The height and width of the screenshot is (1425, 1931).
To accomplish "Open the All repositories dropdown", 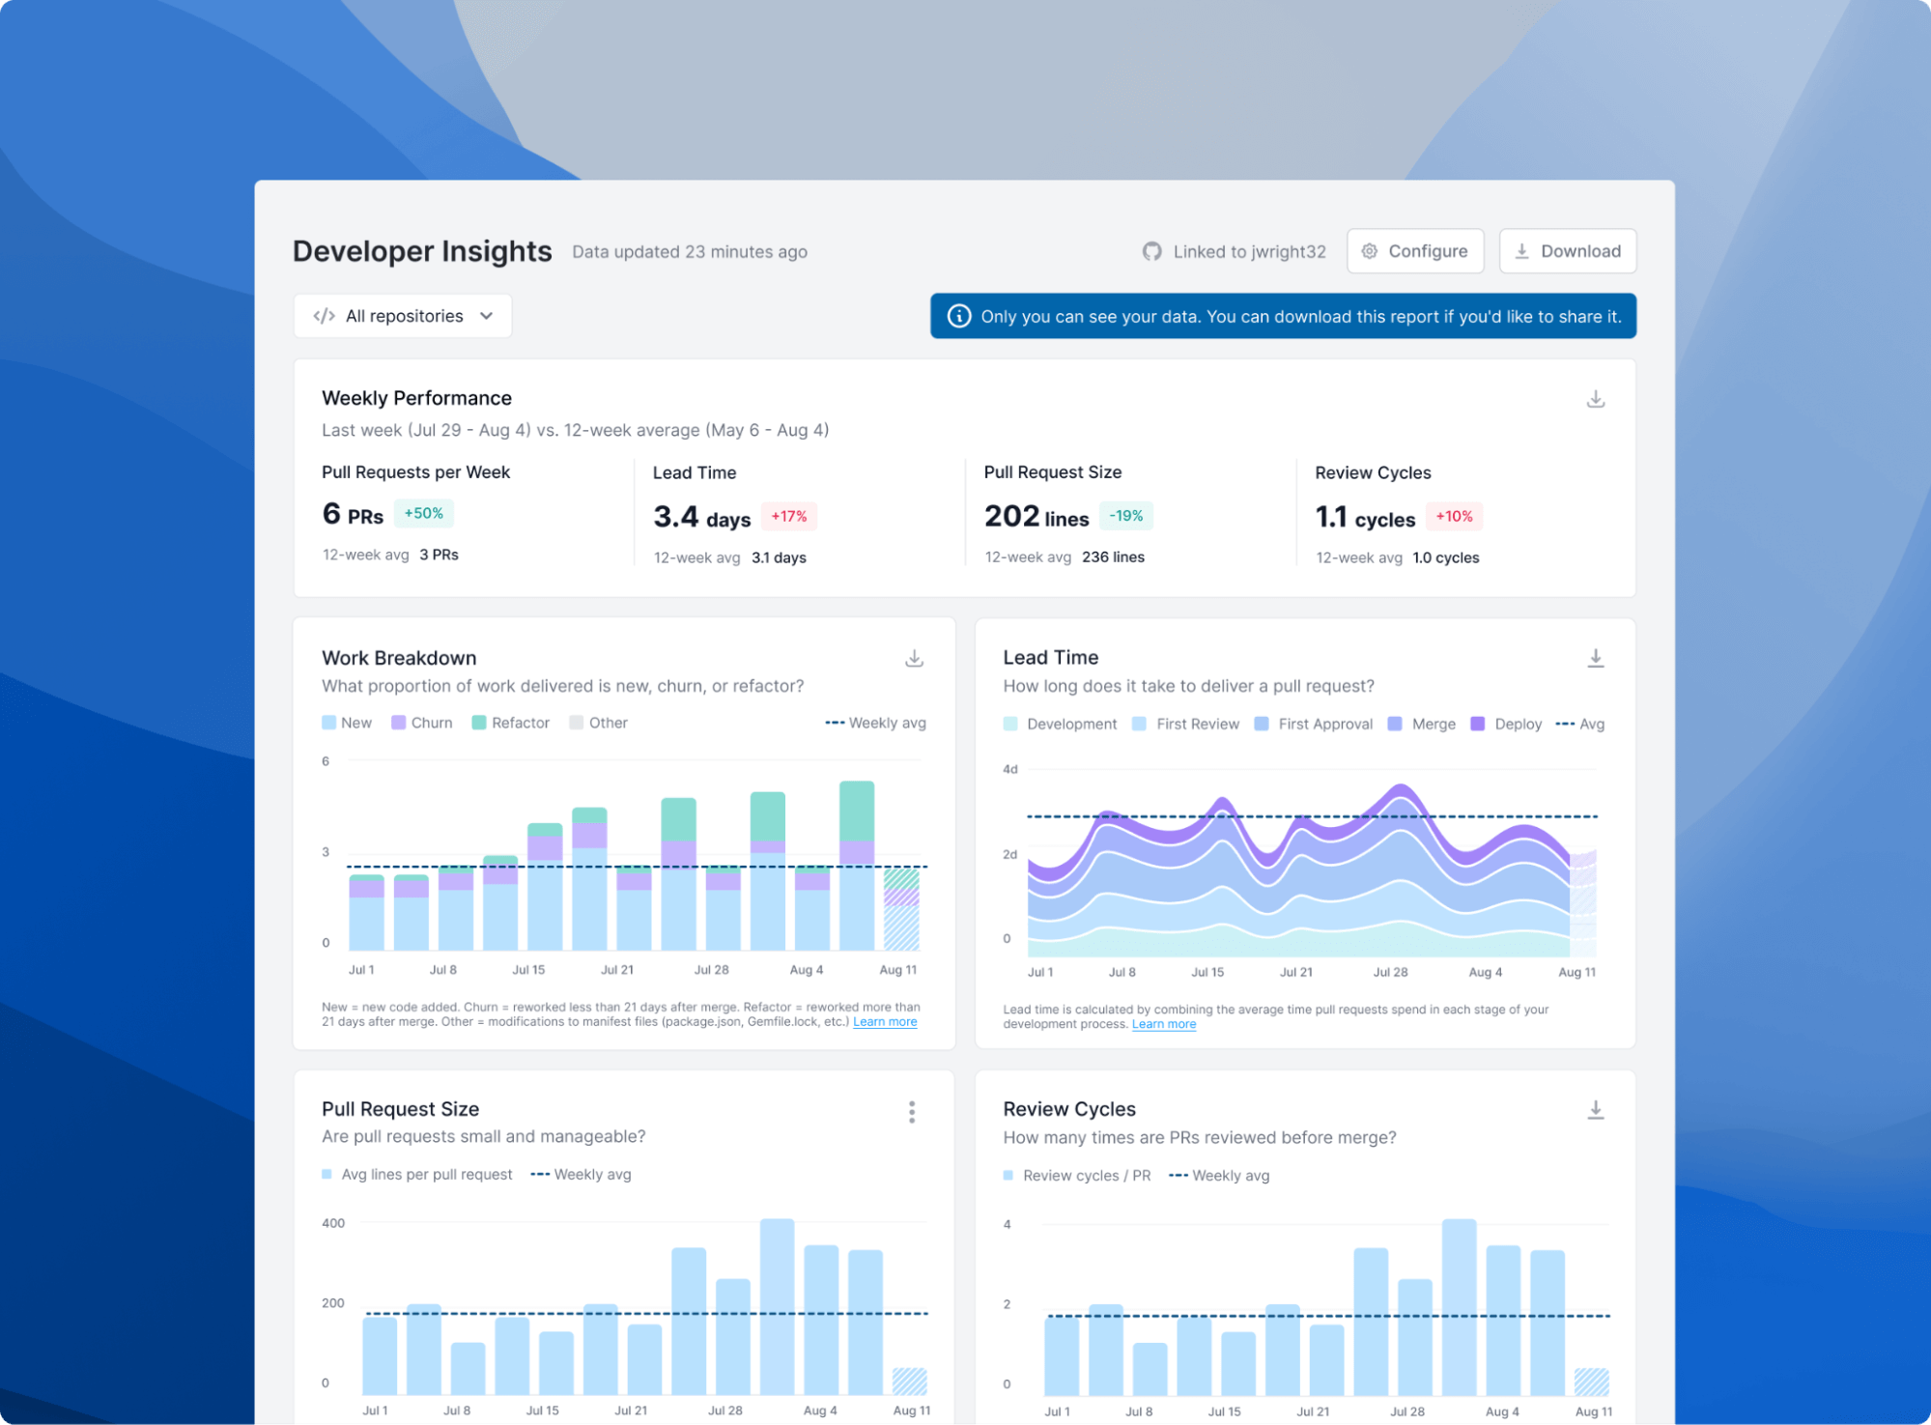I will click(x=402, y=315).
